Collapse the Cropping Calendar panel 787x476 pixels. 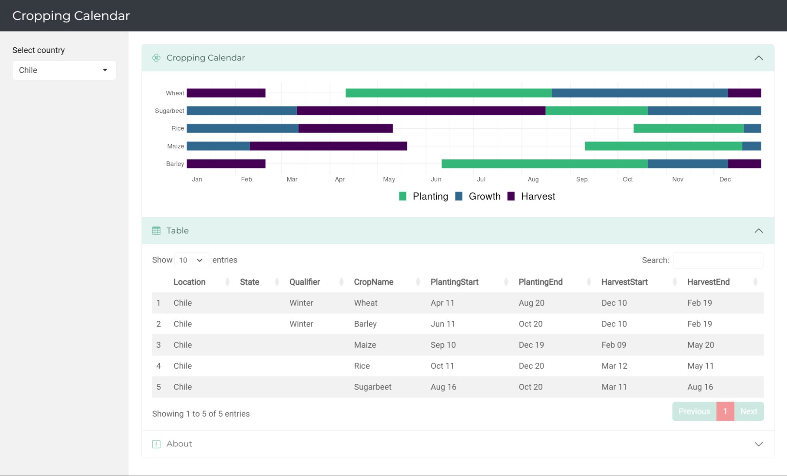tap(759, 58)
